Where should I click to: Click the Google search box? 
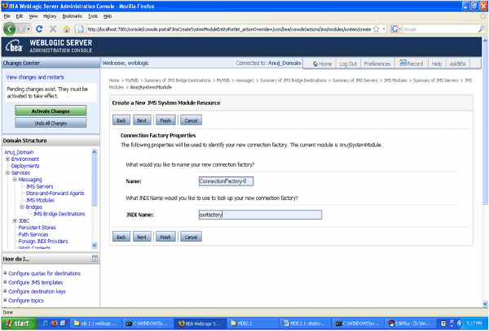pos(440,29)
